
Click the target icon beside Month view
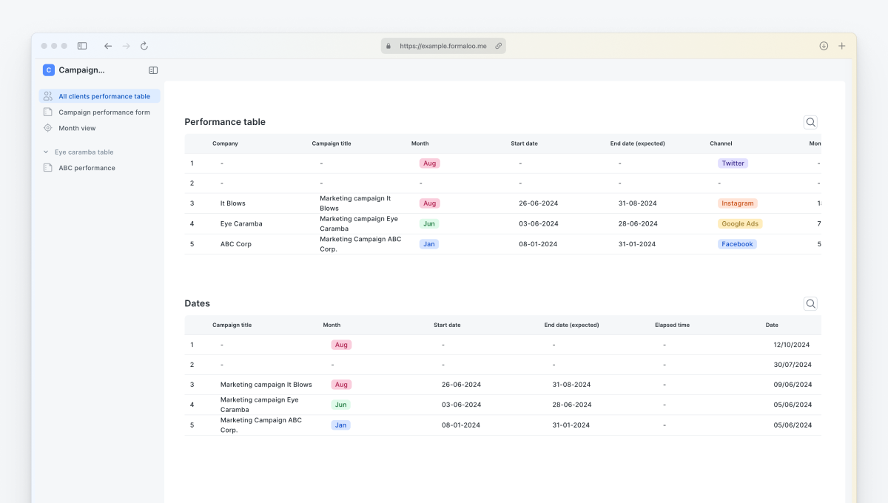coord(47,128)
